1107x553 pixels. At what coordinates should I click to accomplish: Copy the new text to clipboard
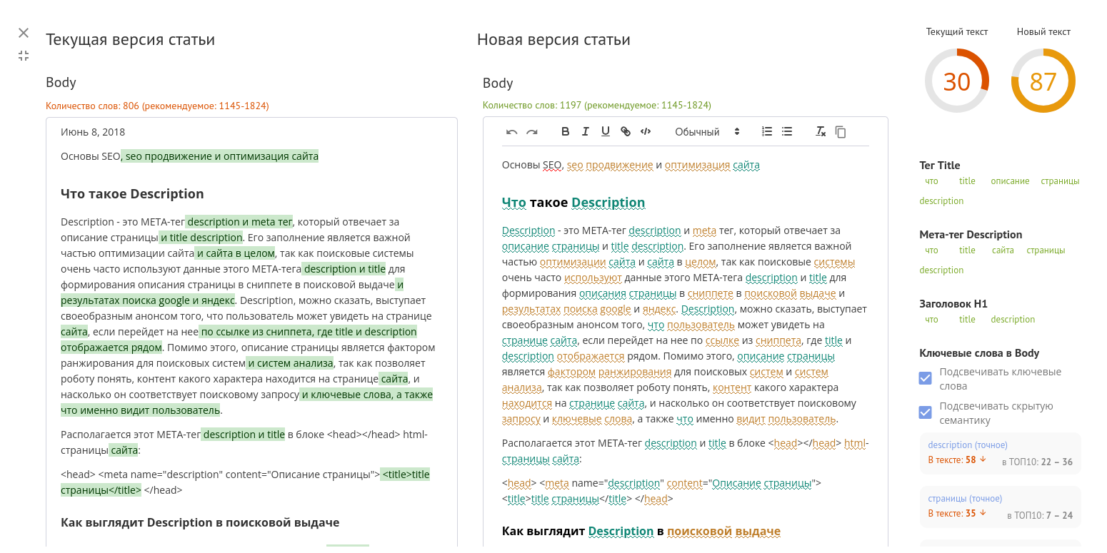[841, 132]
